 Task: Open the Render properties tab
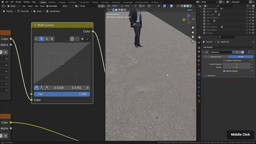click(x=199, y=48)
